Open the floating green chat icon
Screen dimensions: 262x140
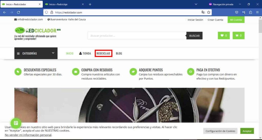click(16, 123)
